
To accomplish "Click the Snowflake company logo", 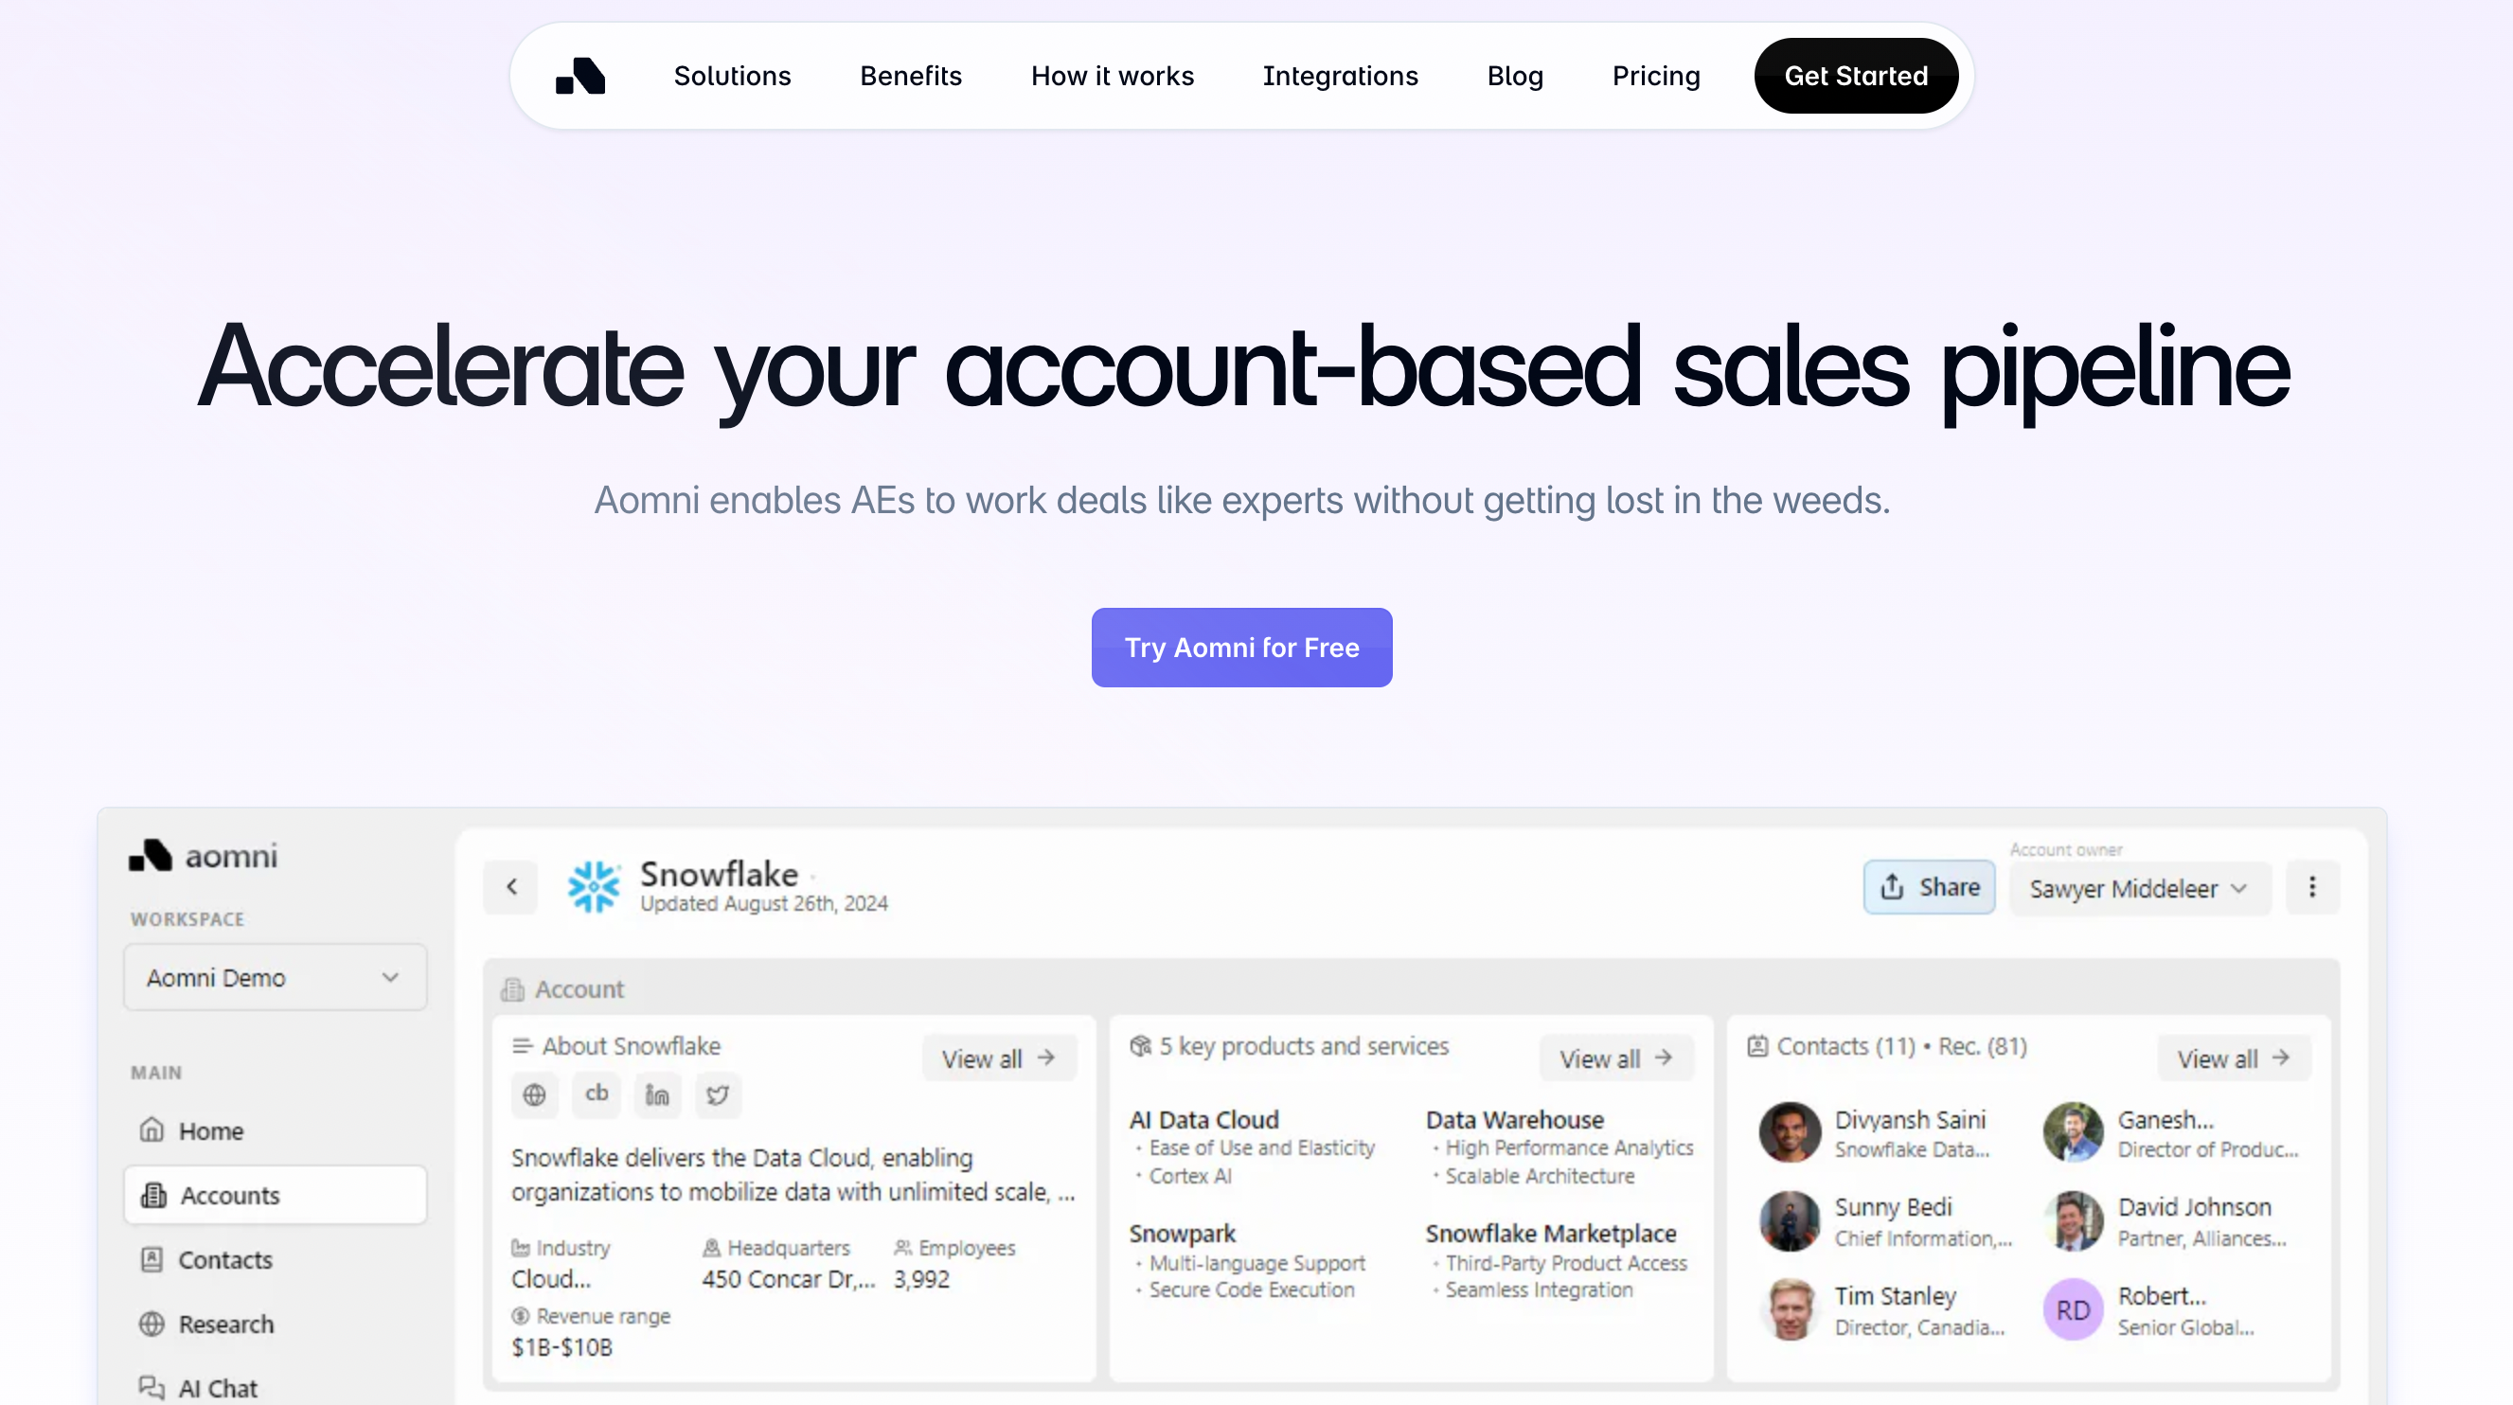I will point(594,887).
